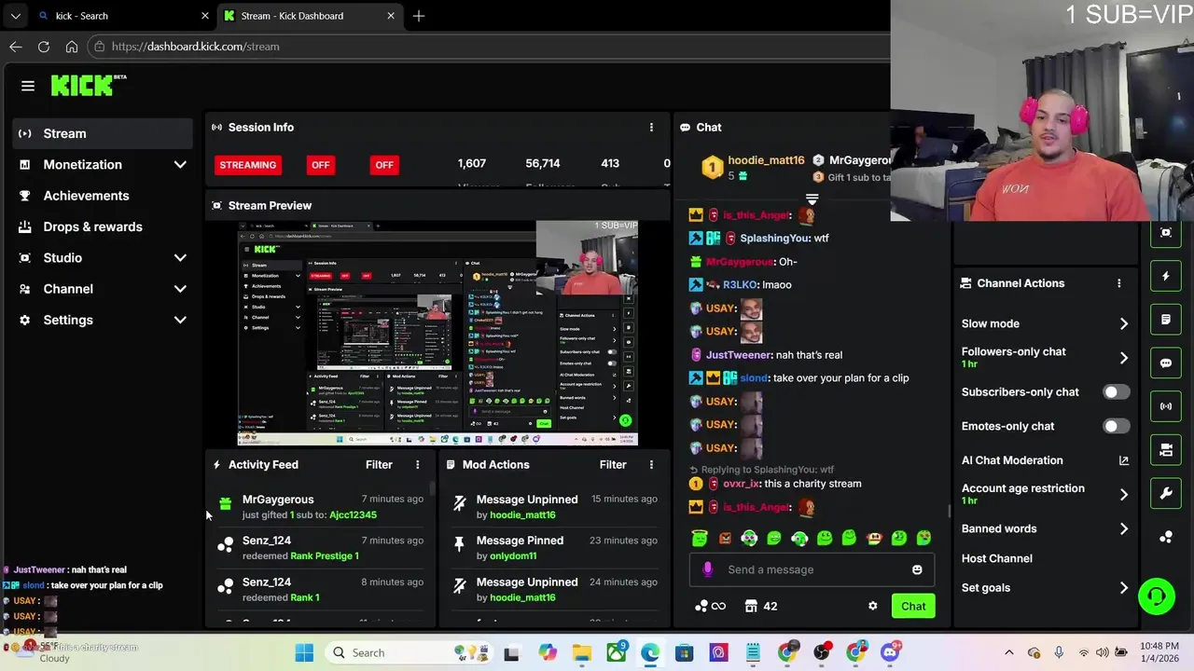The image size is (1194, 671).
Task: Click the lightning bolt sidebar icon
Action: coord(1166,277)
